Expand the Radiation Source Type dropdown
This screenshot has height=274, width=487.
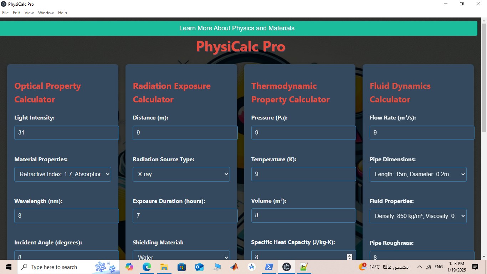tap(181, 174)
